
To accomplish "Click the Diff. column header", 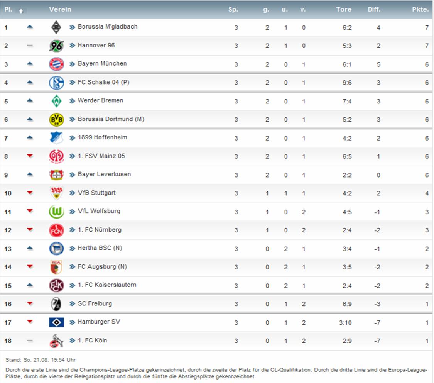I will (374, 10).
